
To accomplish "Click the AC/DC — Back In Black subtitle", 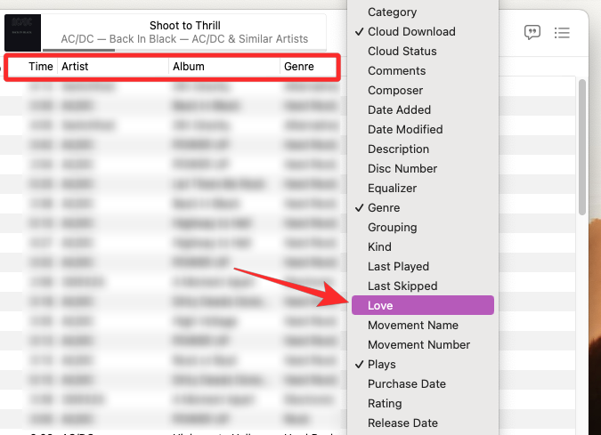I will click(184, 40).
